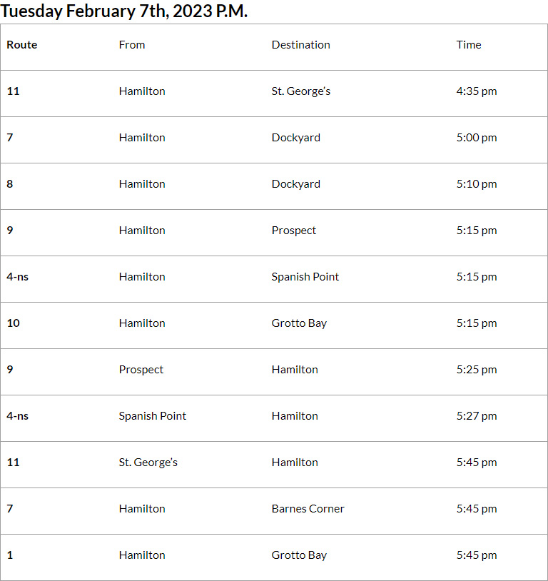Click route number 1 in the last row
548x581 pixels.
click(10, 555)
